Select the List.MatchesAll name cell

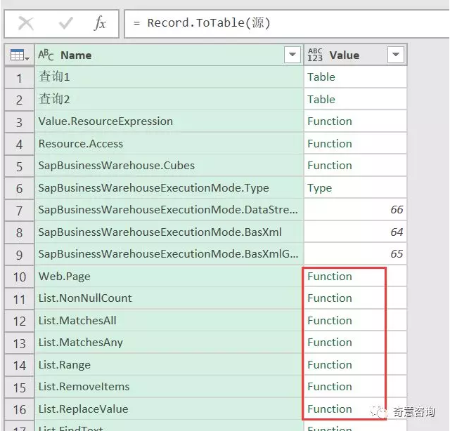tap(169, 320)
